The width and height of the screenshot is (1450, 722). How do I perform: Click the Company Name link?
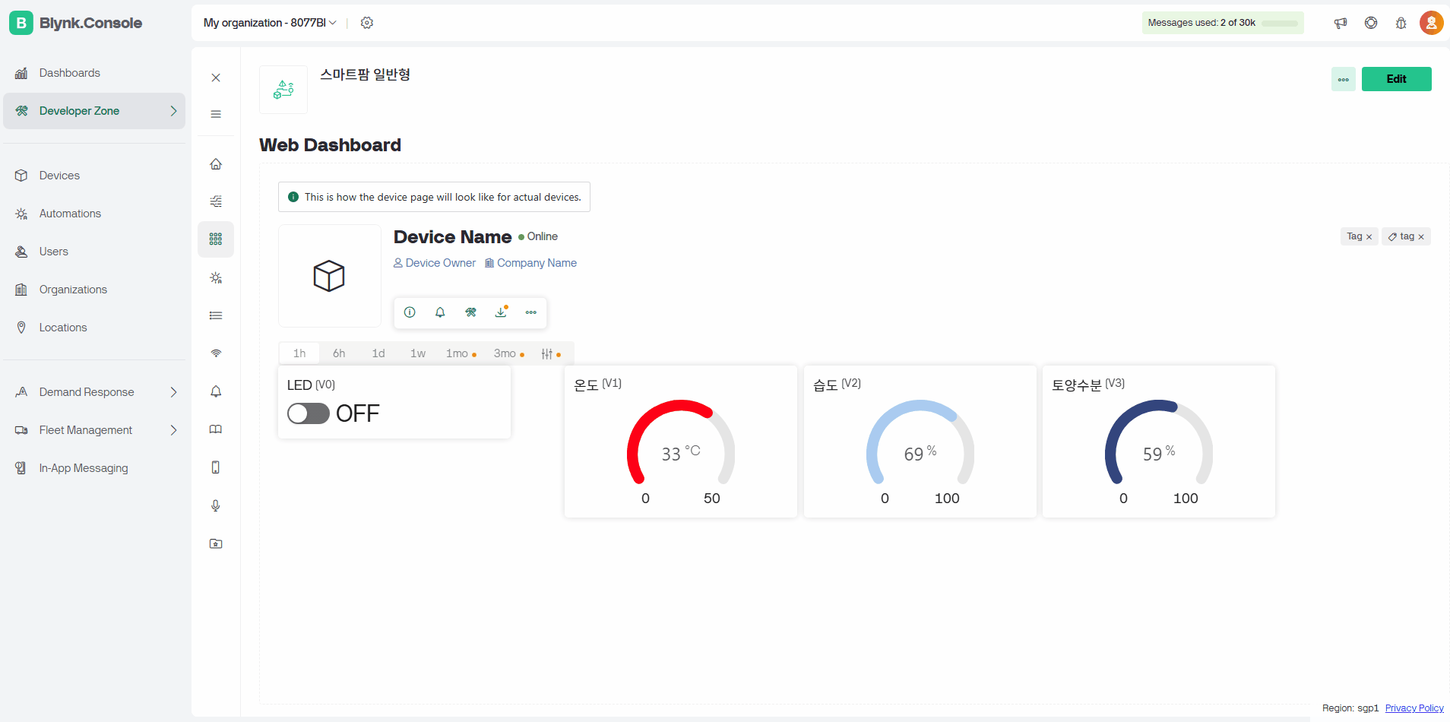point(530,263)
